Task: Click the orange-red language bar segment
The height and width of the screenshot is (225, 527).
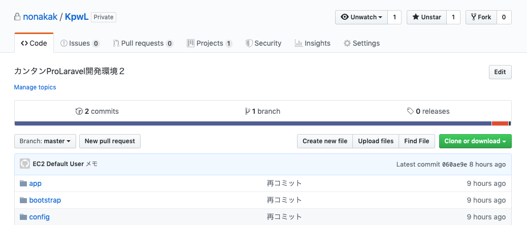Action: click(500, 123)
